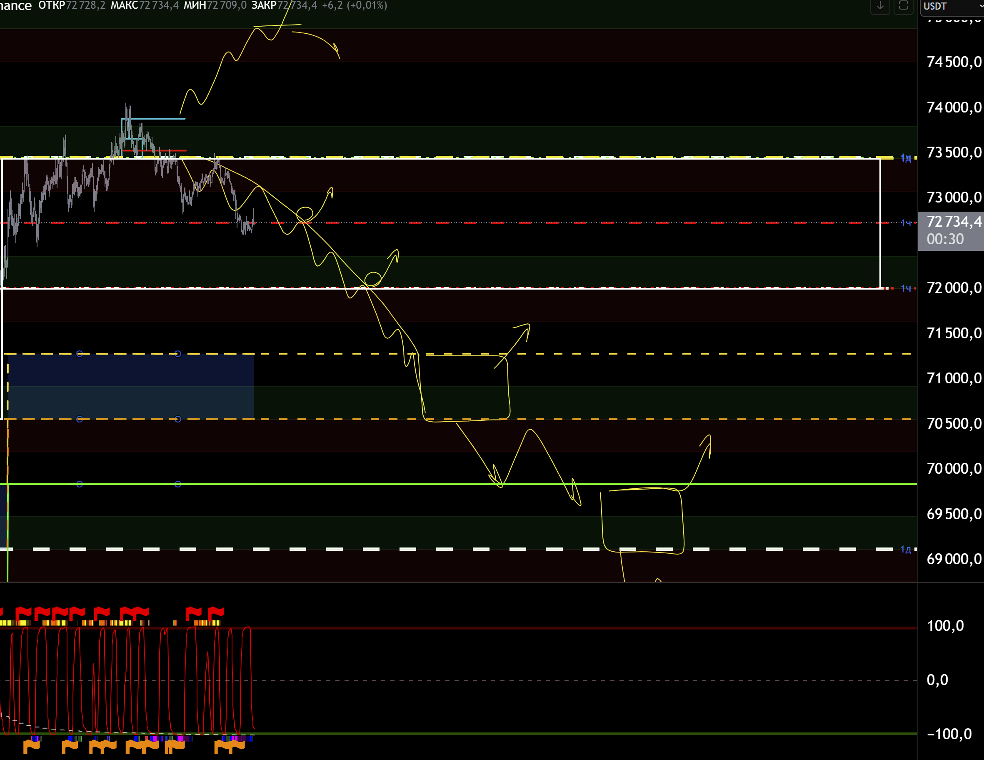Grab the top-left blue anchor on the yellow dashed line
The image size is (984, 760).
[x=80, y=354]
